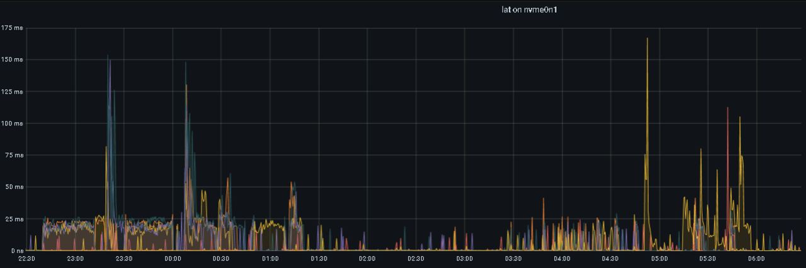Click the 23:30 time axis label

coord(124,259)
